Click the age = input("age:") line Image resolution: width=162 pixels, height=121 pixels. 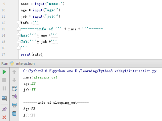coord(41,10)
